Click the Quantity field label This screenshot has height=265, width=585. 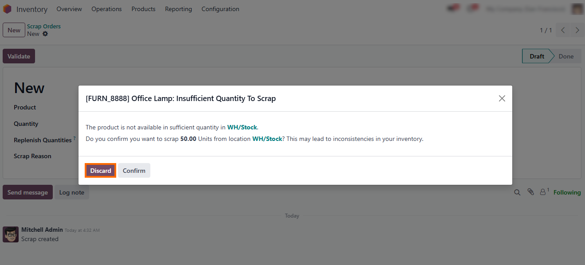(26, 124)
